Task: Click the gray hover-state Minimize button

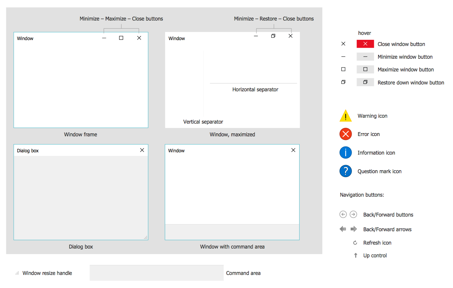Action: tap(365, 57)
